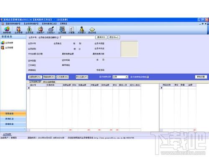Open 交班统计 toolbar icon
This screenshot has width=209, height=157.
[51, 30]
